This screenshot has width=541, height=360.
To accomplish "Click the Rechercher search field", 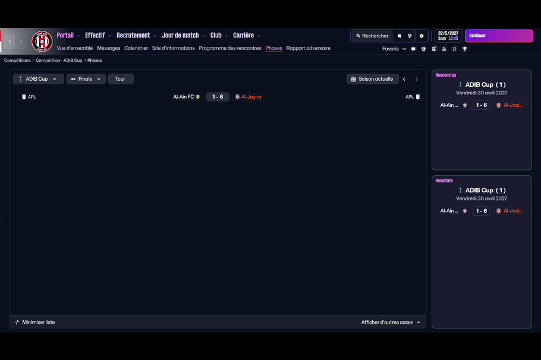I will [x=372, y=36].
